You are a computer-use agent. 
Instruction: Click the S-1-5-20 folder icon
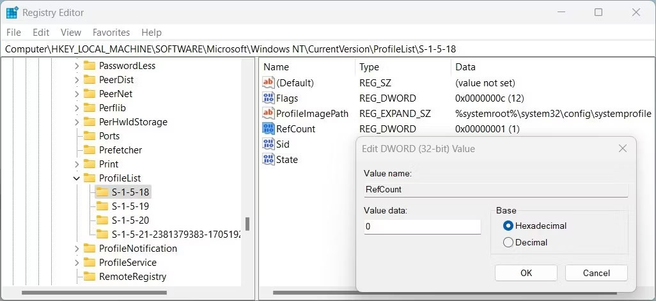(x=102, y=220)
